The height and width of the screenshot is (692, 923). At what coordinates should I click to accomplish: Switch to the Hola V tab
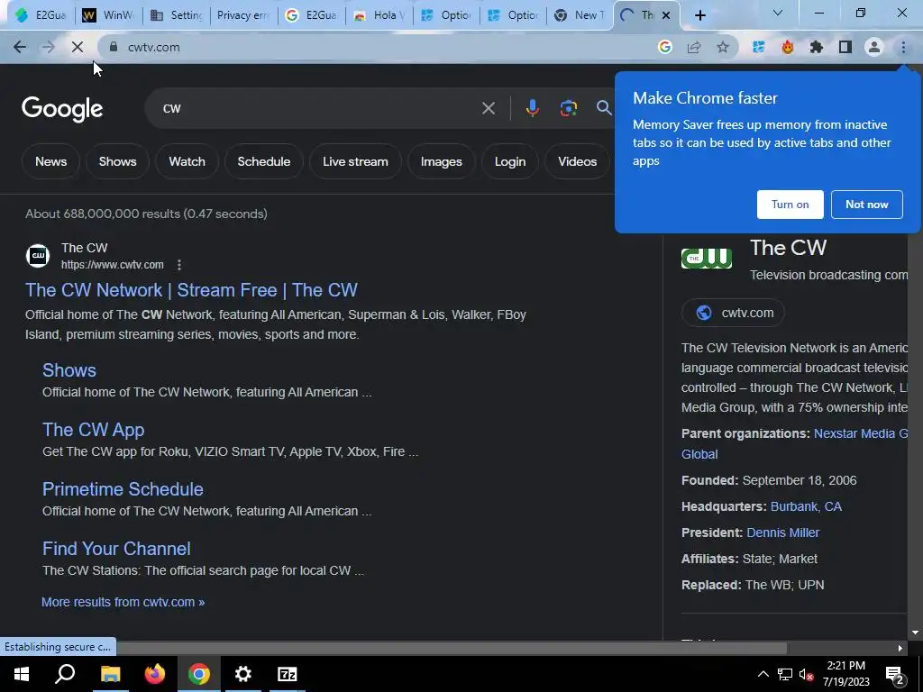(x=379, y=15)
